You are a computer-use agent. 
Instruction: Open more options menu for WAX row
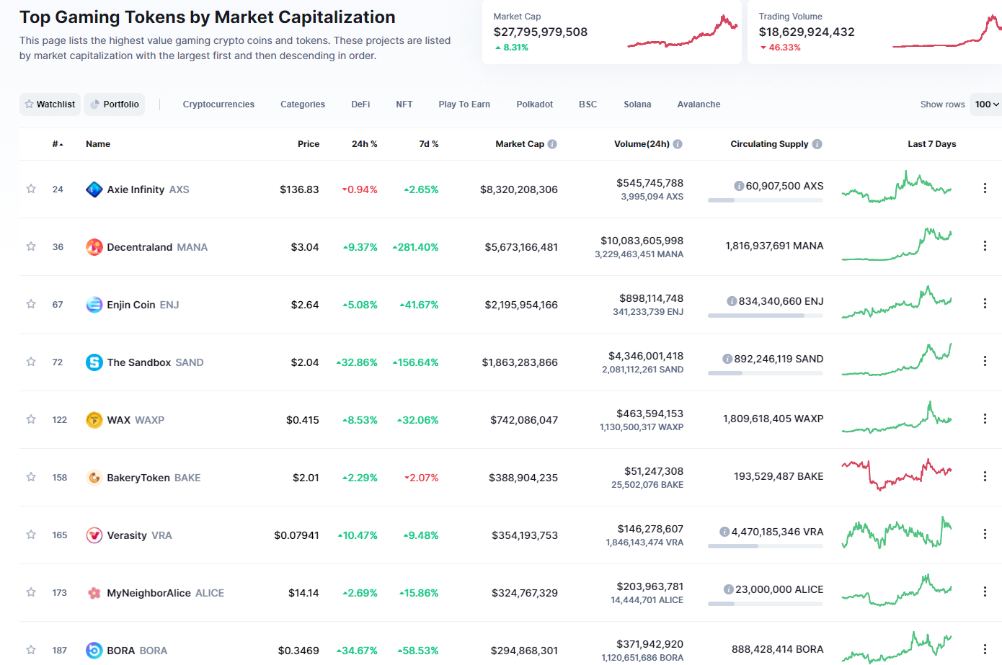tap(985, 419)
